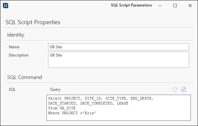
Task: Click the DATE_STARTED, DATE_COMPLETED query line
Action: tap(88, 103)
